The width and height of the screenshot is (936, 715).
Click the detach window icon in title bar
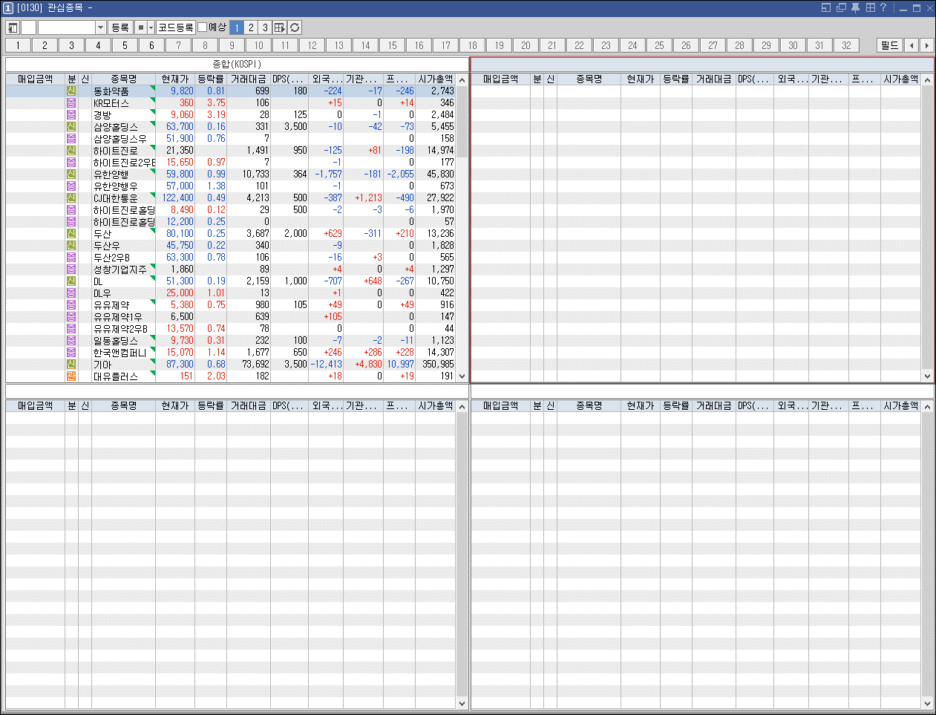841,7
